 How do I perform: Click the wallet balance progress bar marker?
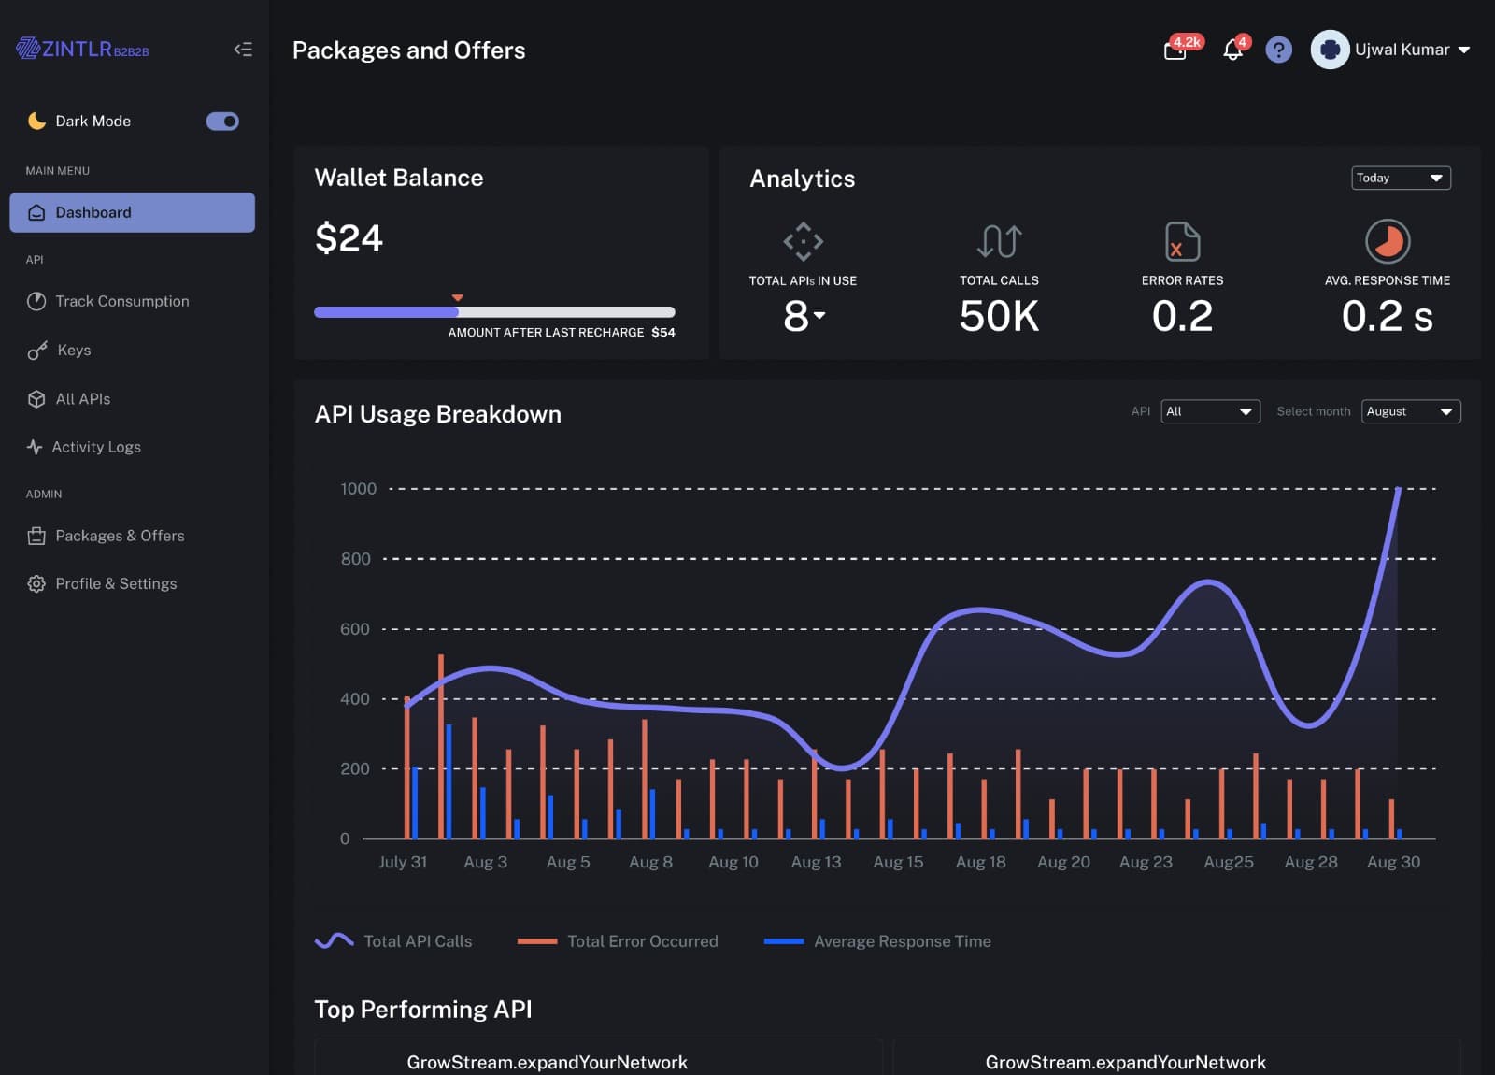click(458, 297)
